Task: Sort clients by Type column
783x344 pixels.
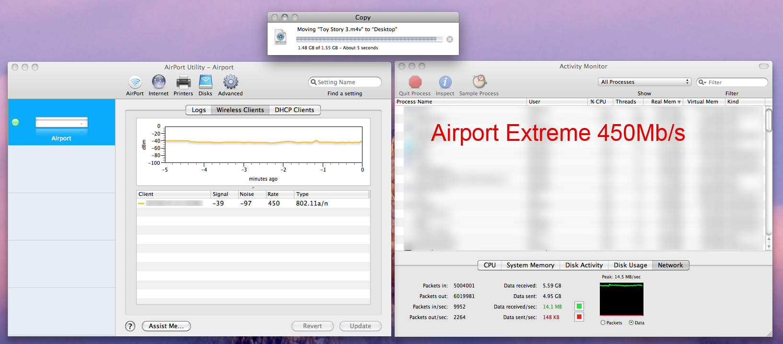Action: point(331,194)
